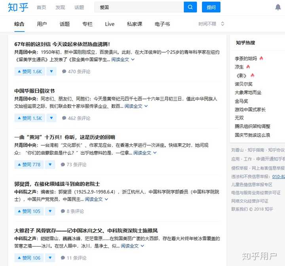Expand 阅读全文 on 郭燮贤 post
The image size is (285, 266).
click(x=96, y=199)
